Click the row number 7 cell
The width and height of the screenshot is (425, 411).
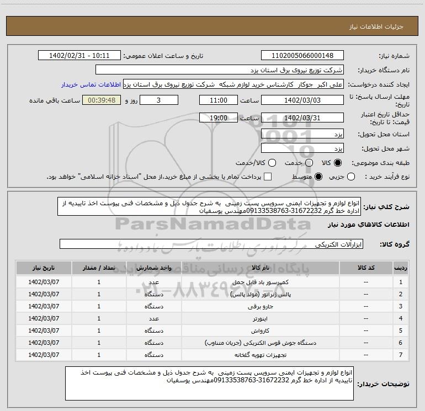coord(401,355)
